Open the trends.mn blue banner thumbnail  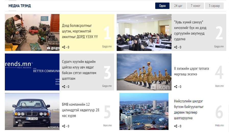(32, 72)
